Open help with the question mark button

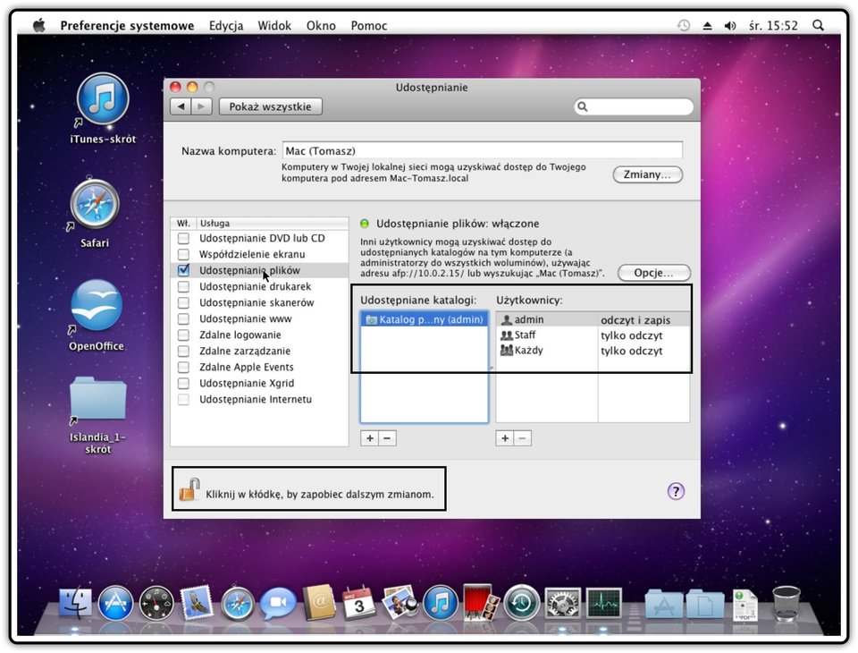[x=676, y=491]
